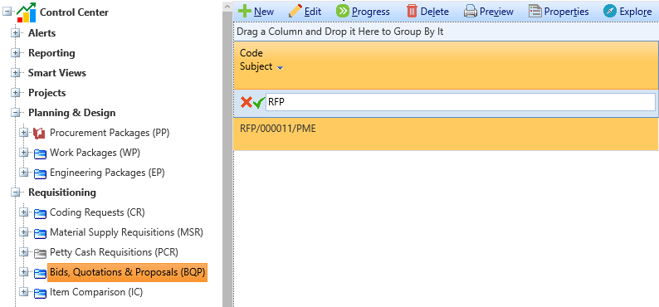Click the Petty Cash Requisitions gray folder icon
The width and height of the screenshot is (659, 307).
pyautogui.click(x=40, y=253)
